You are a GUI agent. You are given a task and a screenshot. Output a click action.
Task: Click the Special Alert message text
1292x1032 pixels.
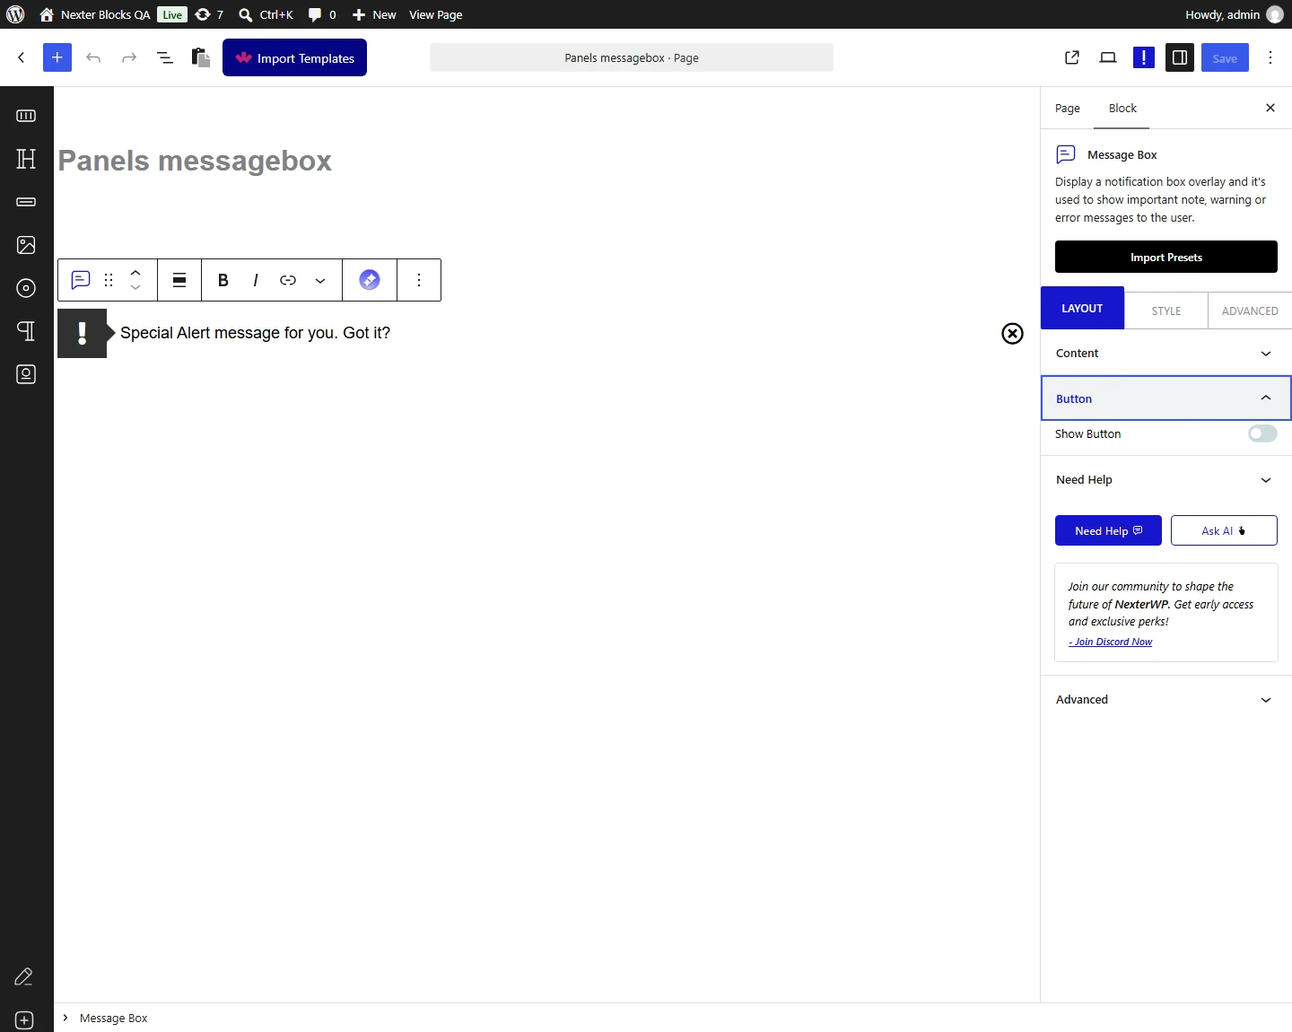pos(255,333)
